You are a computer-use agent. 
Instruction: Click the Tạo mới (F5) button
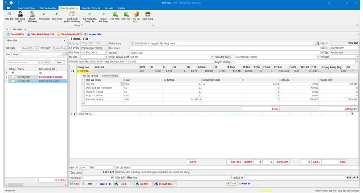[15, 35]
